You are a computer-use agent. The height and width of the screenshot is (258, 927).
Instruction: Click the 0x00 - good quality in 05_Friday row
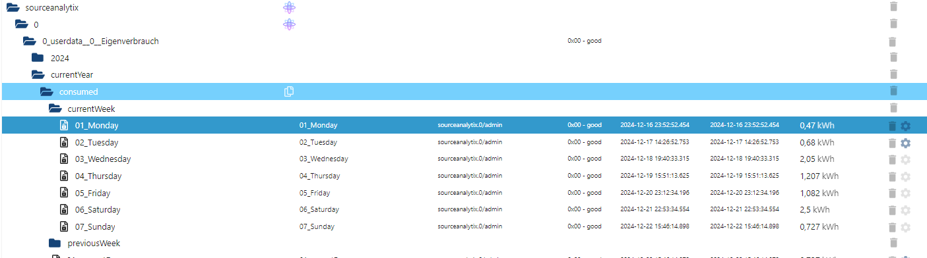tap(584, 193)
